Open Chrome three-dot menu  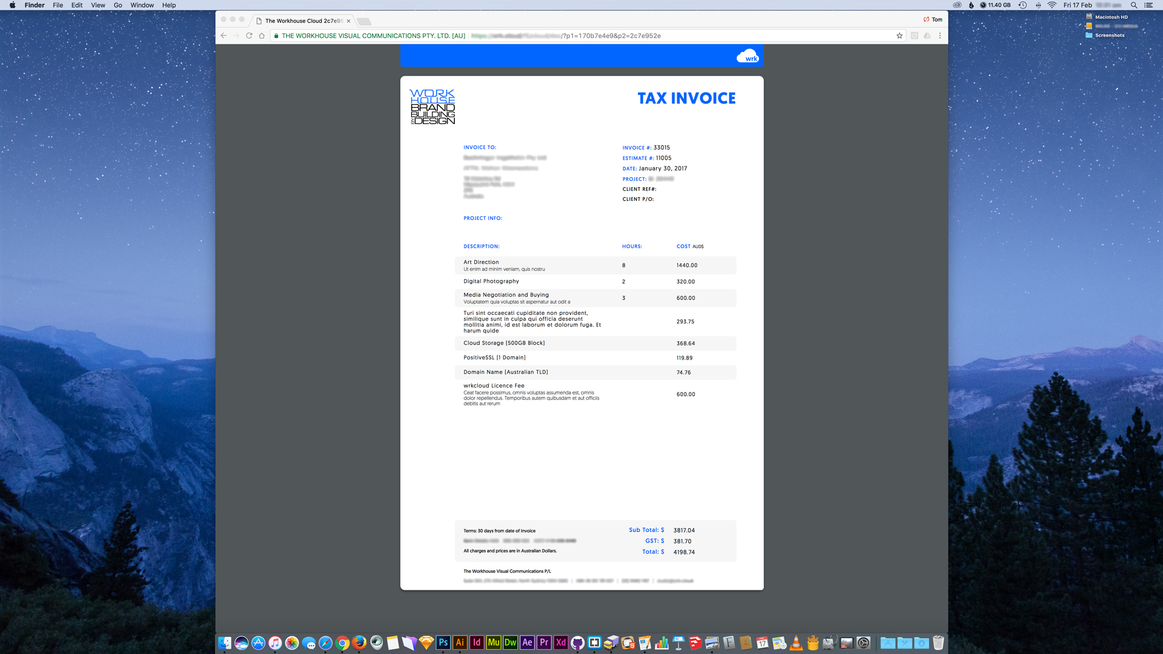pyautogui.click(x=940, y=36)
